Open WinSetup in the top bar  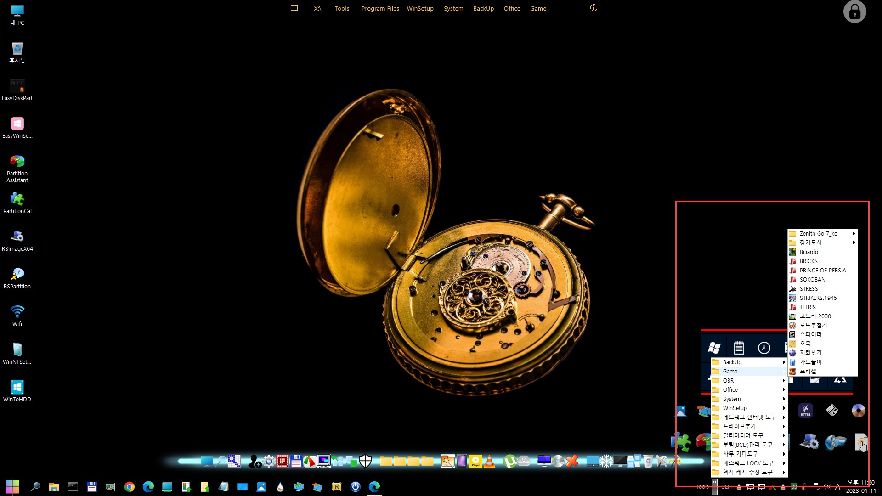[x=420, y=8]
